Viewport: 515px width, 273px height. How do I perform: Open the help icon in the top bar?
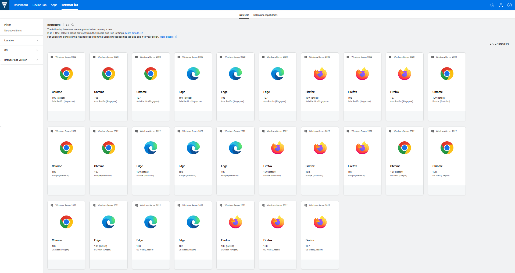[x=509, y=5]
